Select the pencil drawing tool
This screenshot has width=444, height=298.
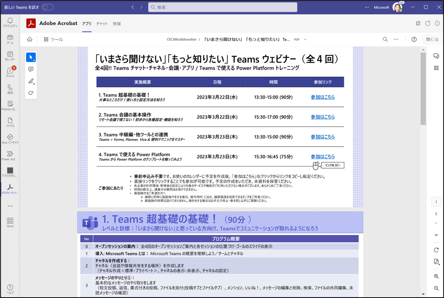point(31,81)
